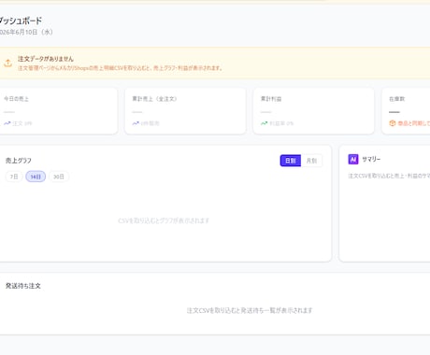The height and width of the screenshot is (355, 430).
Task: Click the ダッシュボード page title
Action: [21, 21]
